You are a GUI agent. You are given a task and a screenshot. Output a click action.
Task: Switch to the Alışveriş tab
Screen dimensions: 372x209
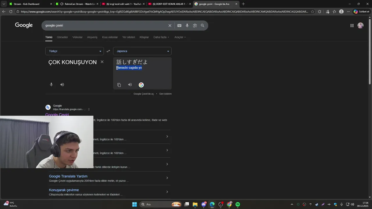92,37
